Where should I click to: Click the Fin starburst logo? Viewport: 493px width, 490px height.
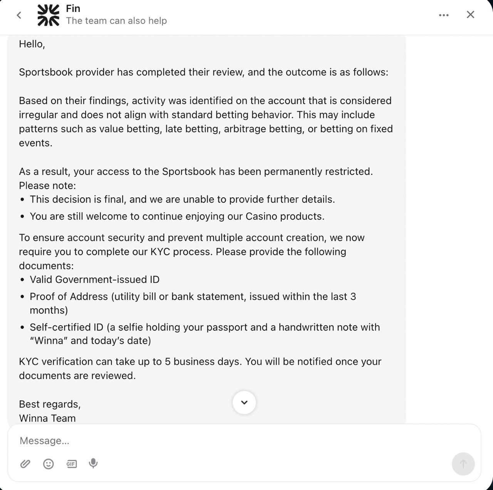tap(48, 15)
